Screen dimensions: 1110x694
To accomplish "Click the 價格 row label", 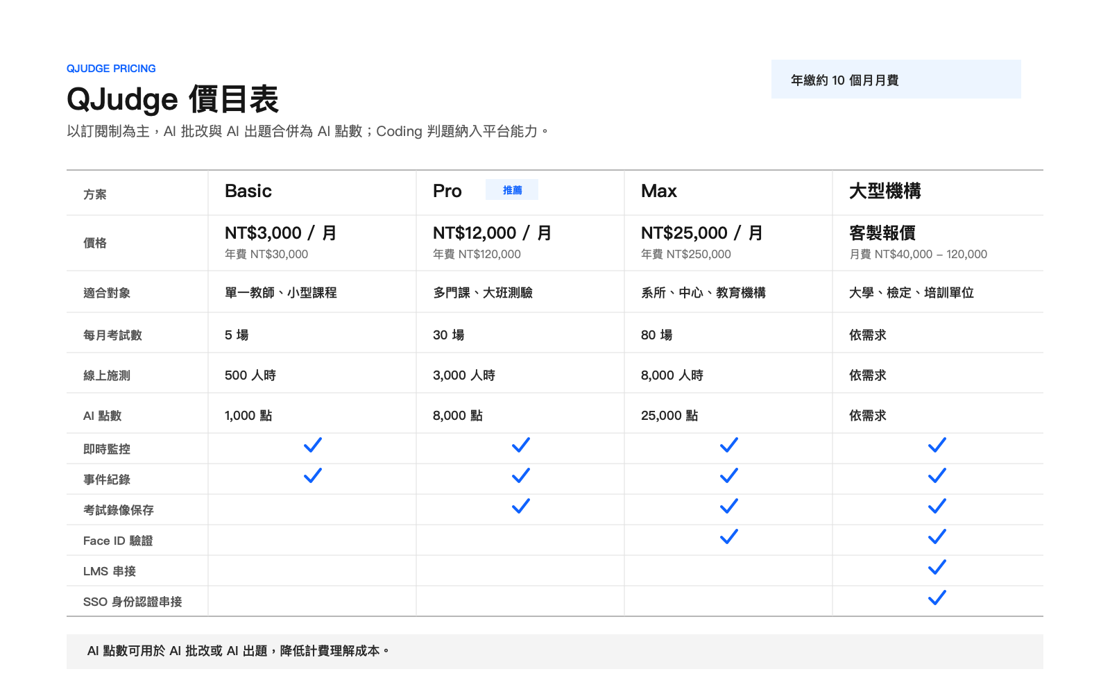I will 95,243.
